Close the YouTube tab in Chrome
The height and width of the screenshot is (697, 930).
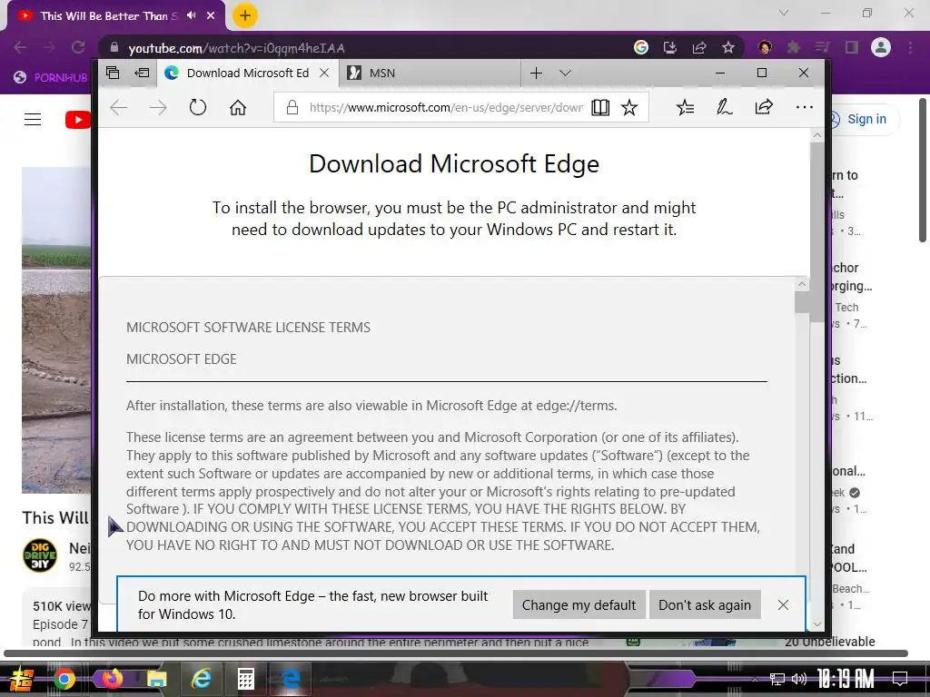(211, 16)
